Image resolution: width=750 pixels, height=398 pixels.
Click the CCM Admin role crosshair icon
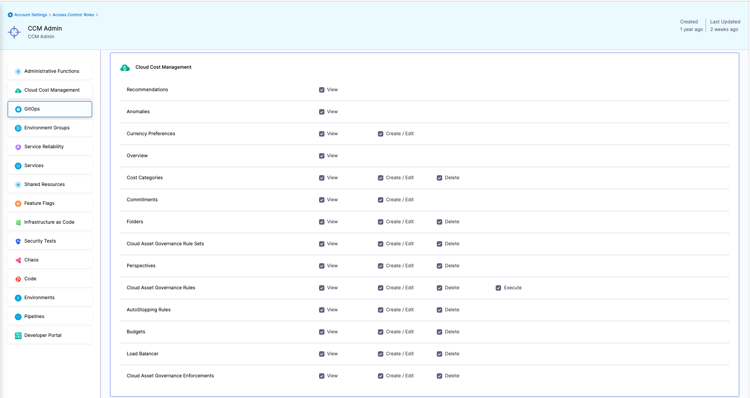14,32
